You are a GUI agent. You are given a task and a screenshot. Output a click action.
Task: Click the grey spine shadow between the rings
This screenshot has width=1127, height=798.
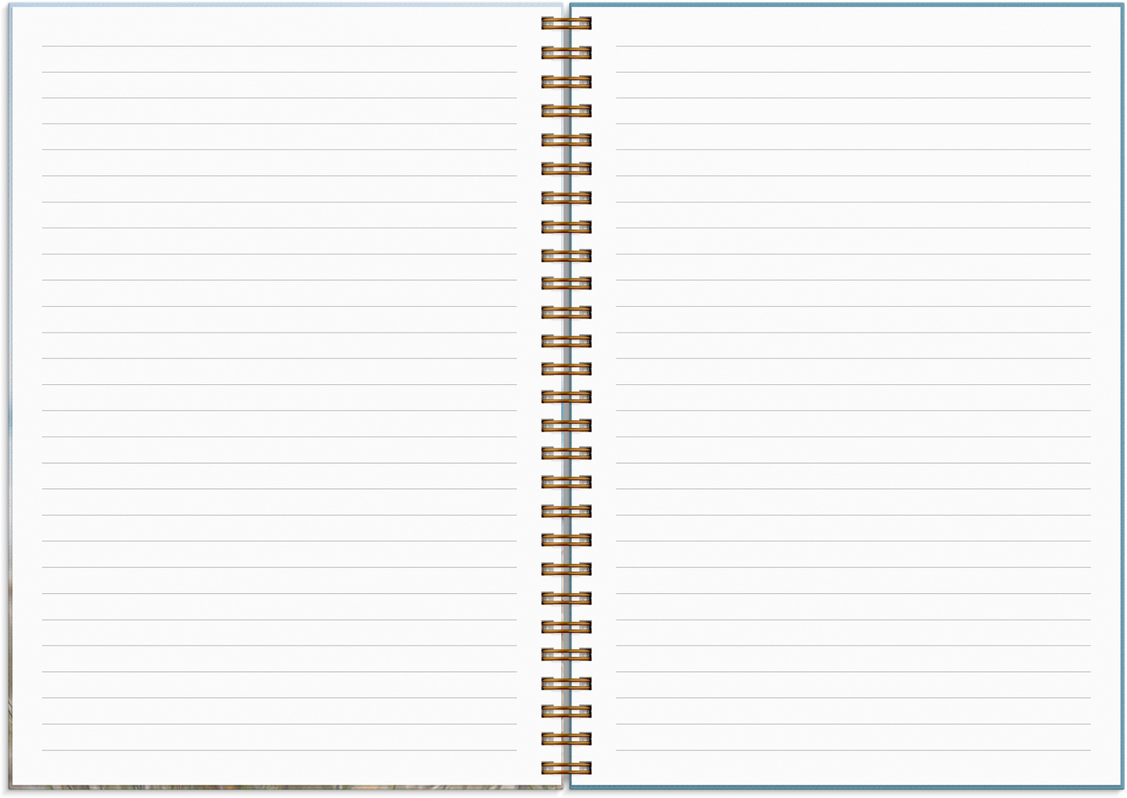point(566,383)
